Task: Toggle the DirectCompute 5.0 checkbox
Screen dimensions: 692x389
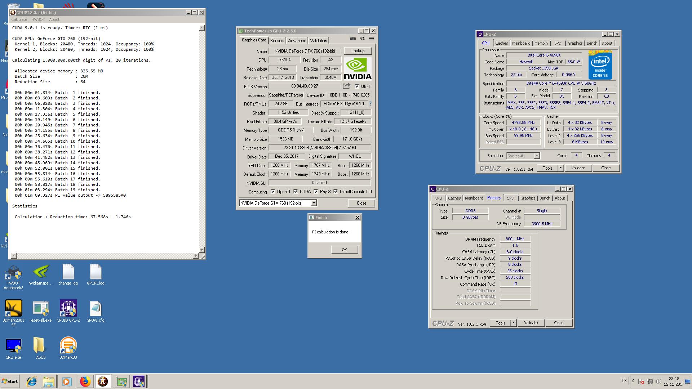Action: point(336,192)
